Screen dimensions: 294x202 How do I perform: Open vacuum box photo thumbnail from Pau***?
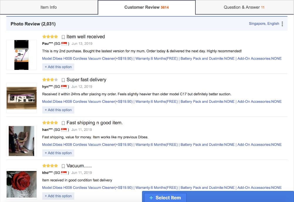[x=21, y=55]
